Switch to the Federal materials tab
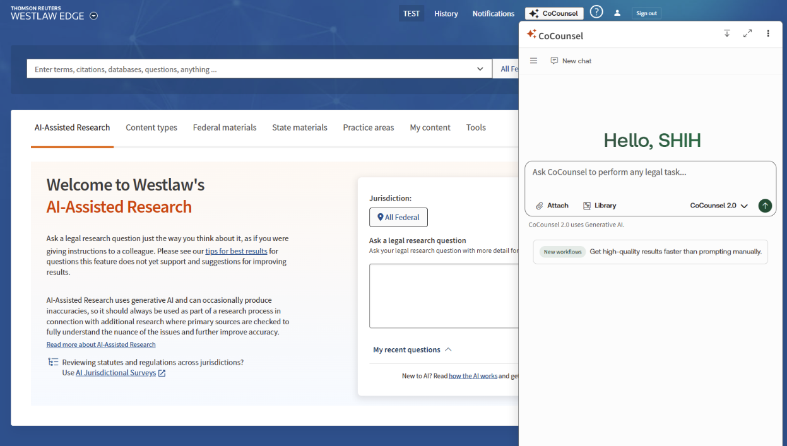The height and width of the screenshot is (446, 787). [225, 127]
